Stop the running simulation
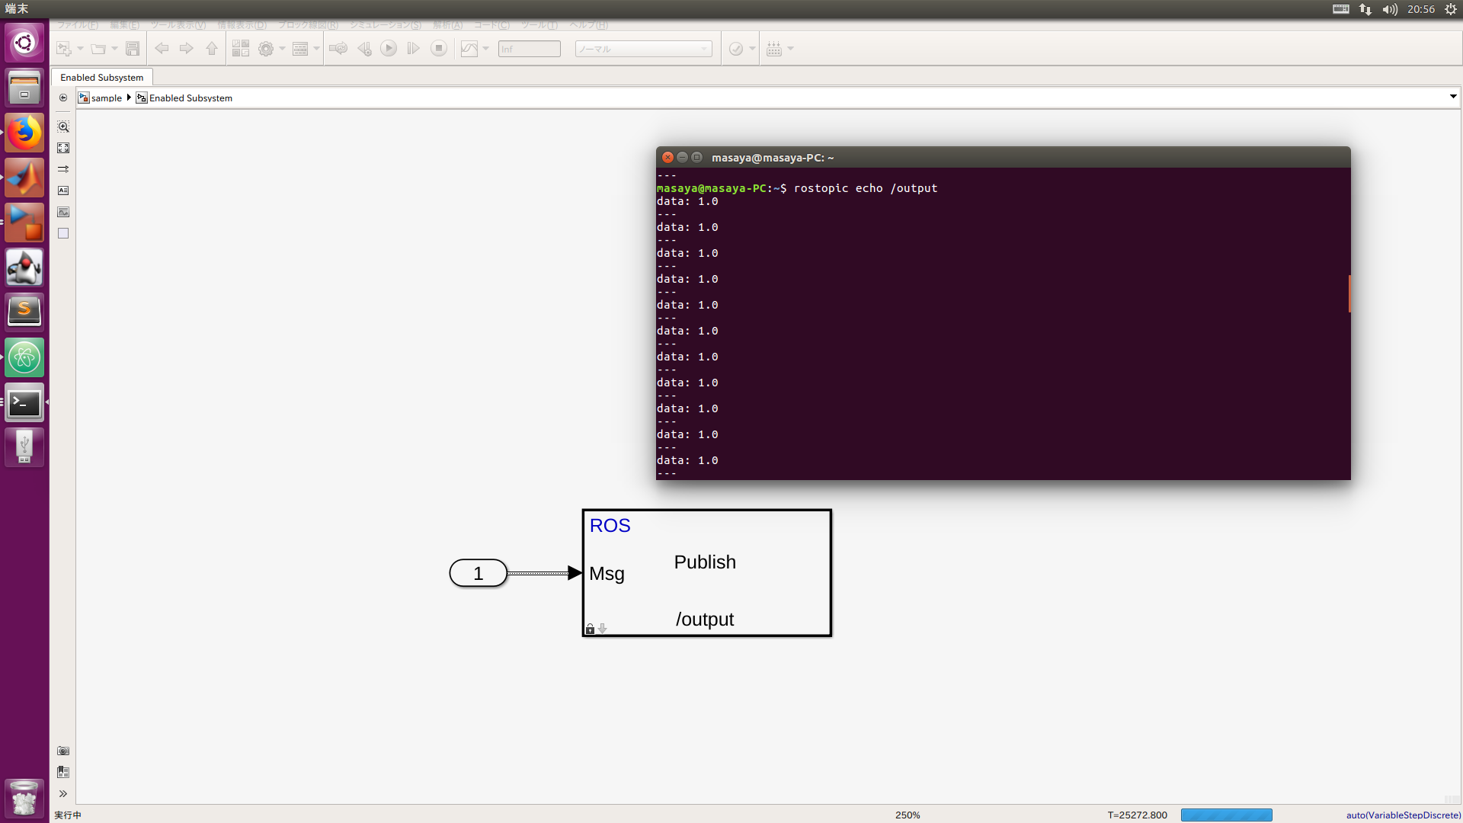 (439, 48)
